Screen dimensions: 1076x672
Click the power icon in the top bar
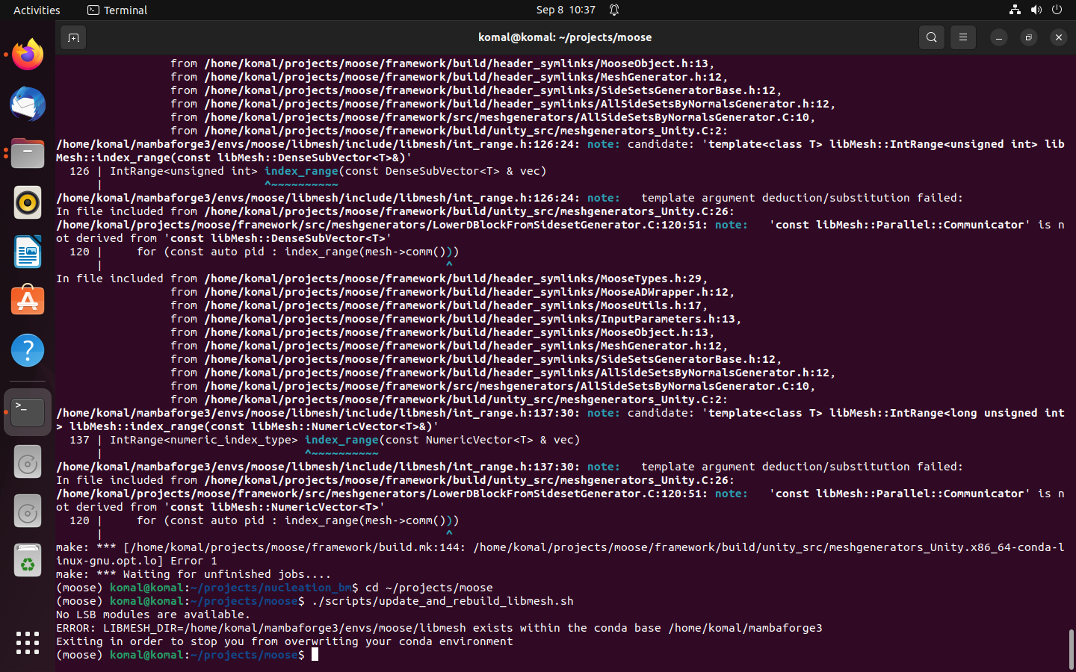tap(1057, 10)
